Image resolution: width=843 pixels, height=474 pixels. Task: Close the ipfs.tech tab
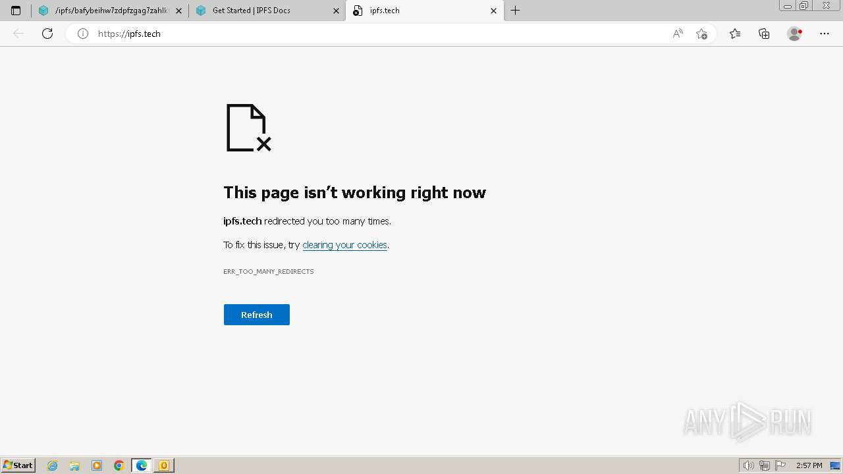click(494, 11)
